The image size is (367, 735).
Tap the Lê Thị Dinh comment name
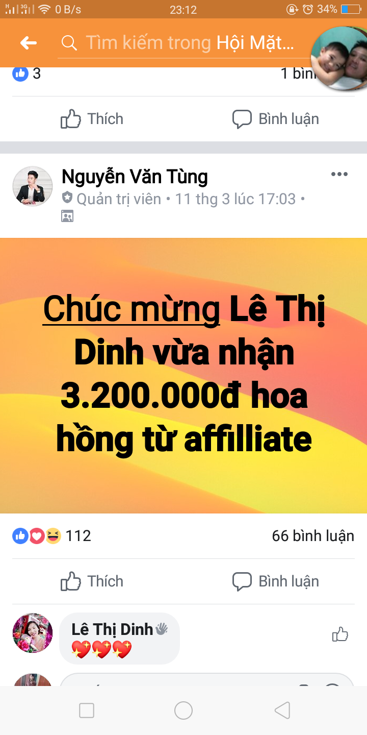coord(112,629)
